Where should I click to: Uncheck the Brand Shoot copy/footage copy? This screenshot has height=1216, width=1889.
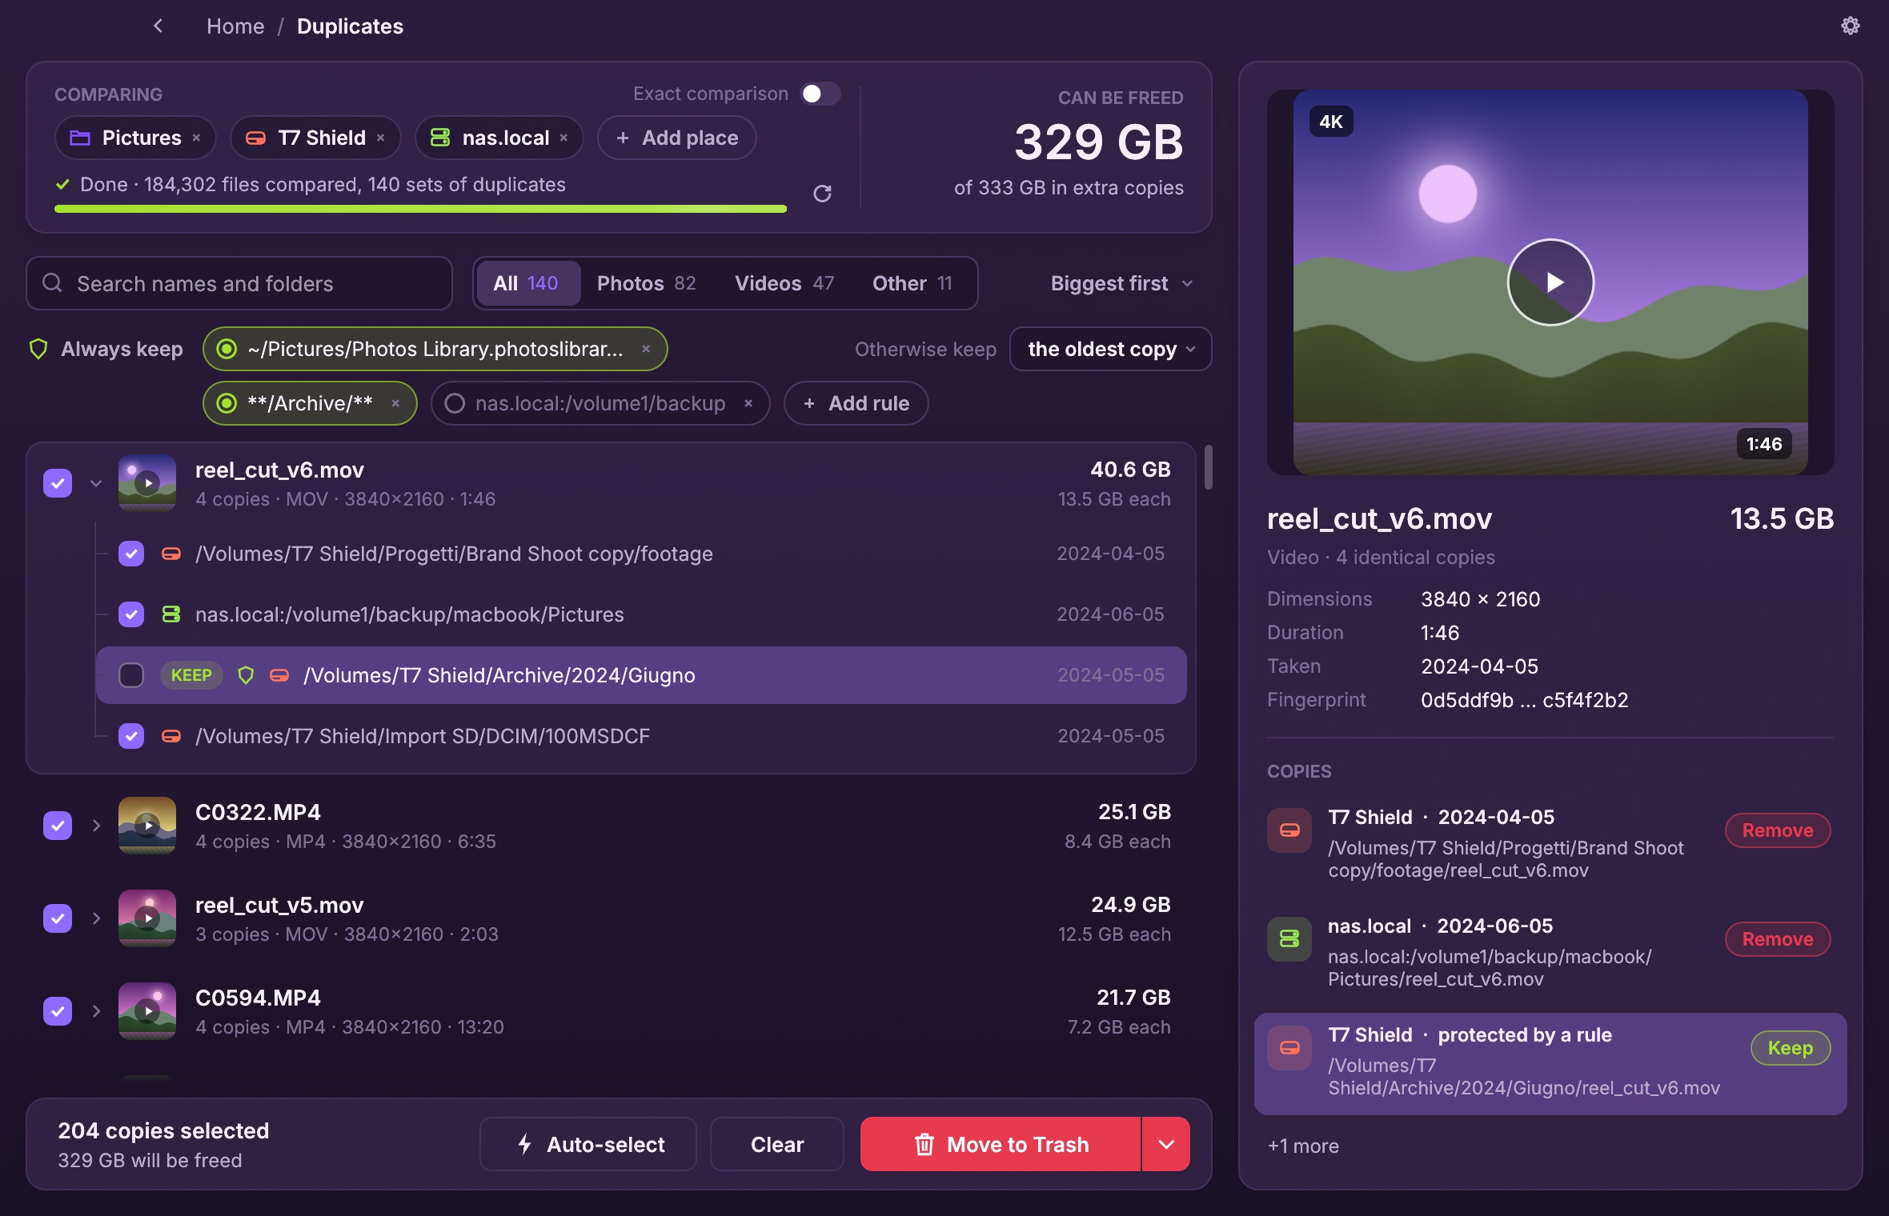click(131, 554)
